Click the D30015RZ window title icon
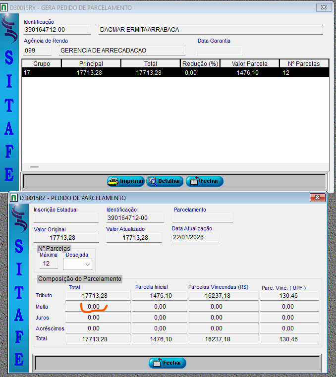This screenshot has width=336, height=377. point(13,198)
